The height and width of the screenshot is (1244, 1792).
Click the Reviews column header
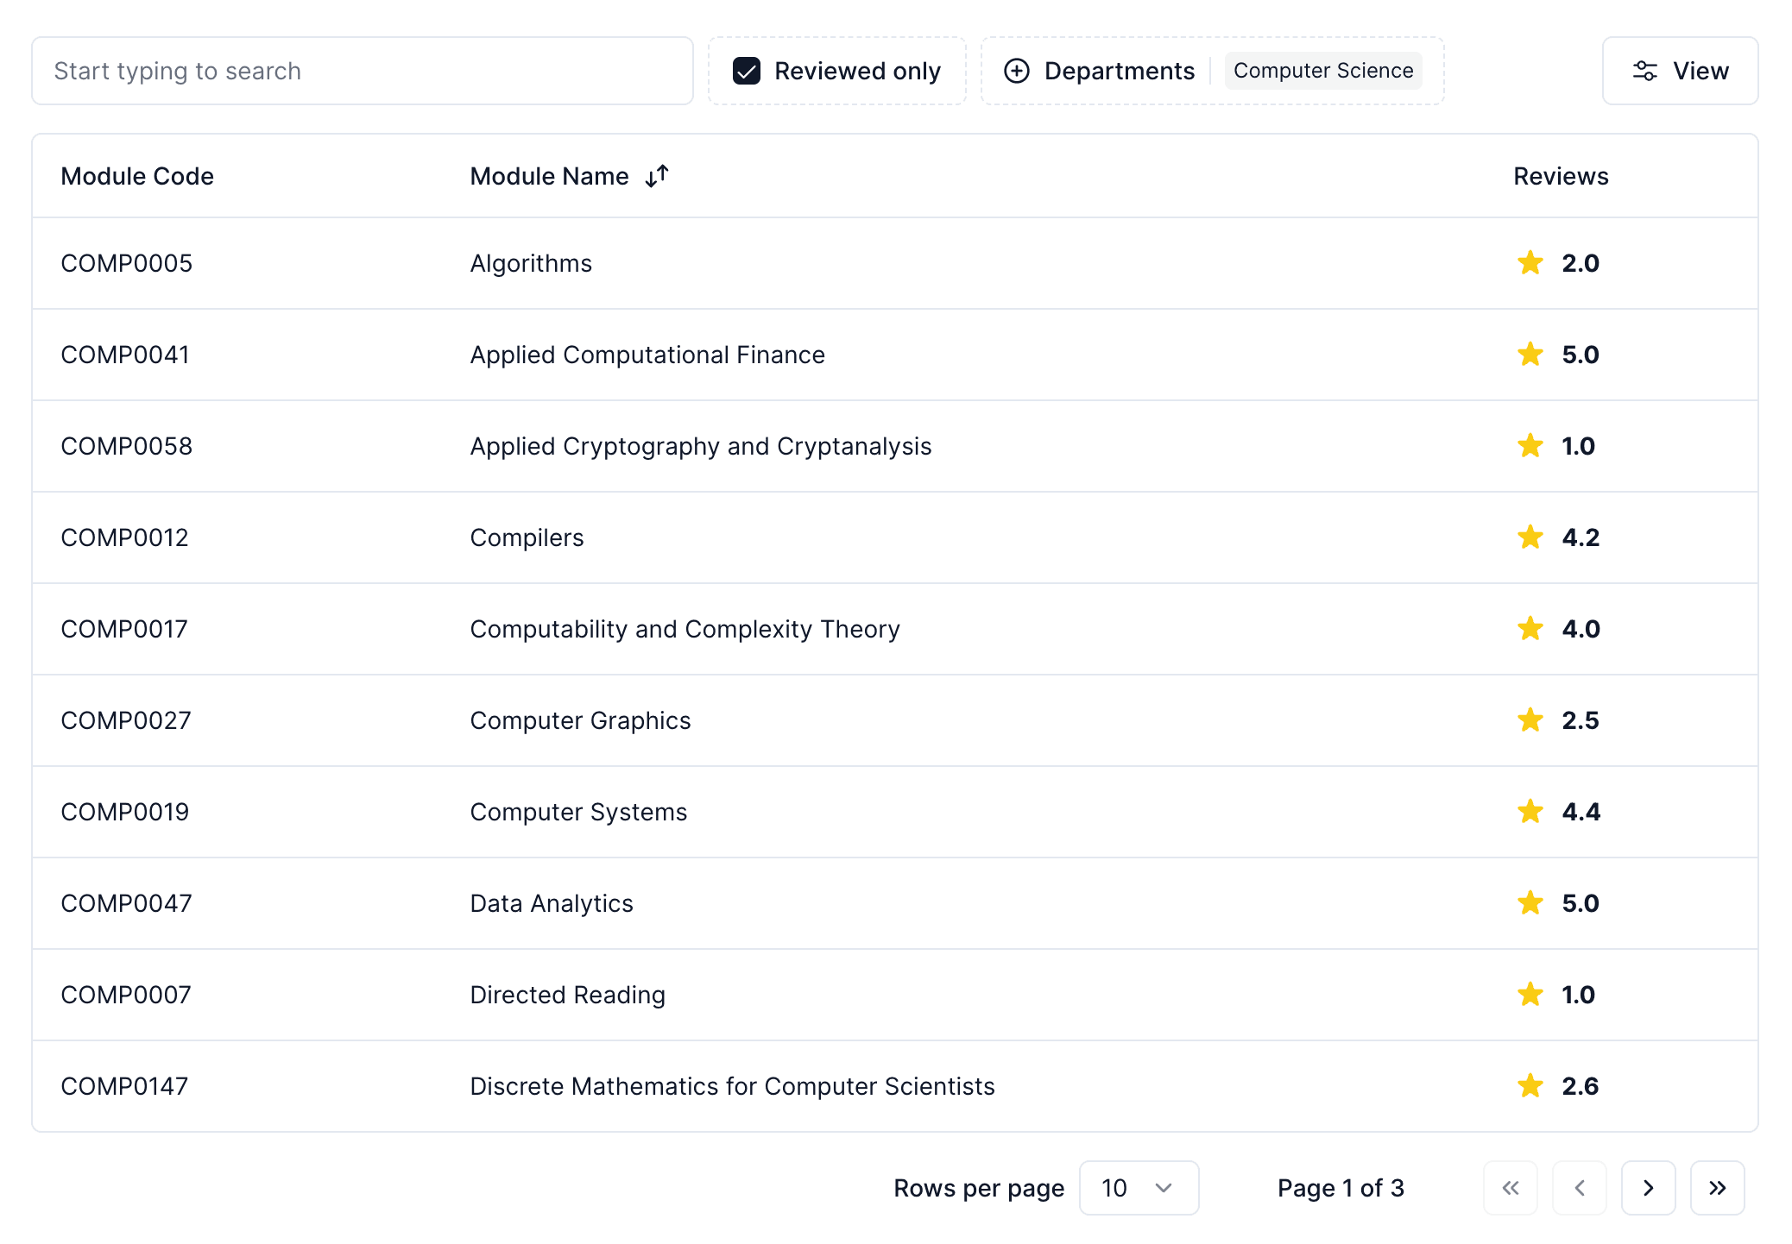pos(1561,176)
